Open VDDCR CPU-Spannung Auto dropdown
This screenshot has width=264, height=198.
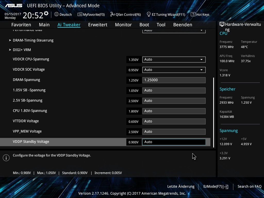pyautogui.click(x=174, y=60)
